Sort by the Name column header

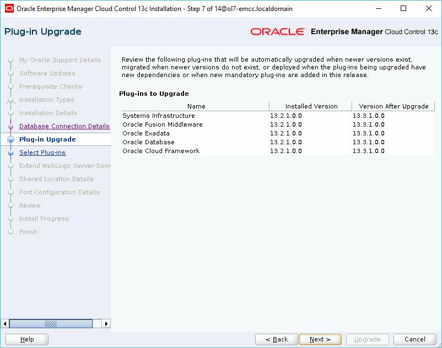[196, 106]
